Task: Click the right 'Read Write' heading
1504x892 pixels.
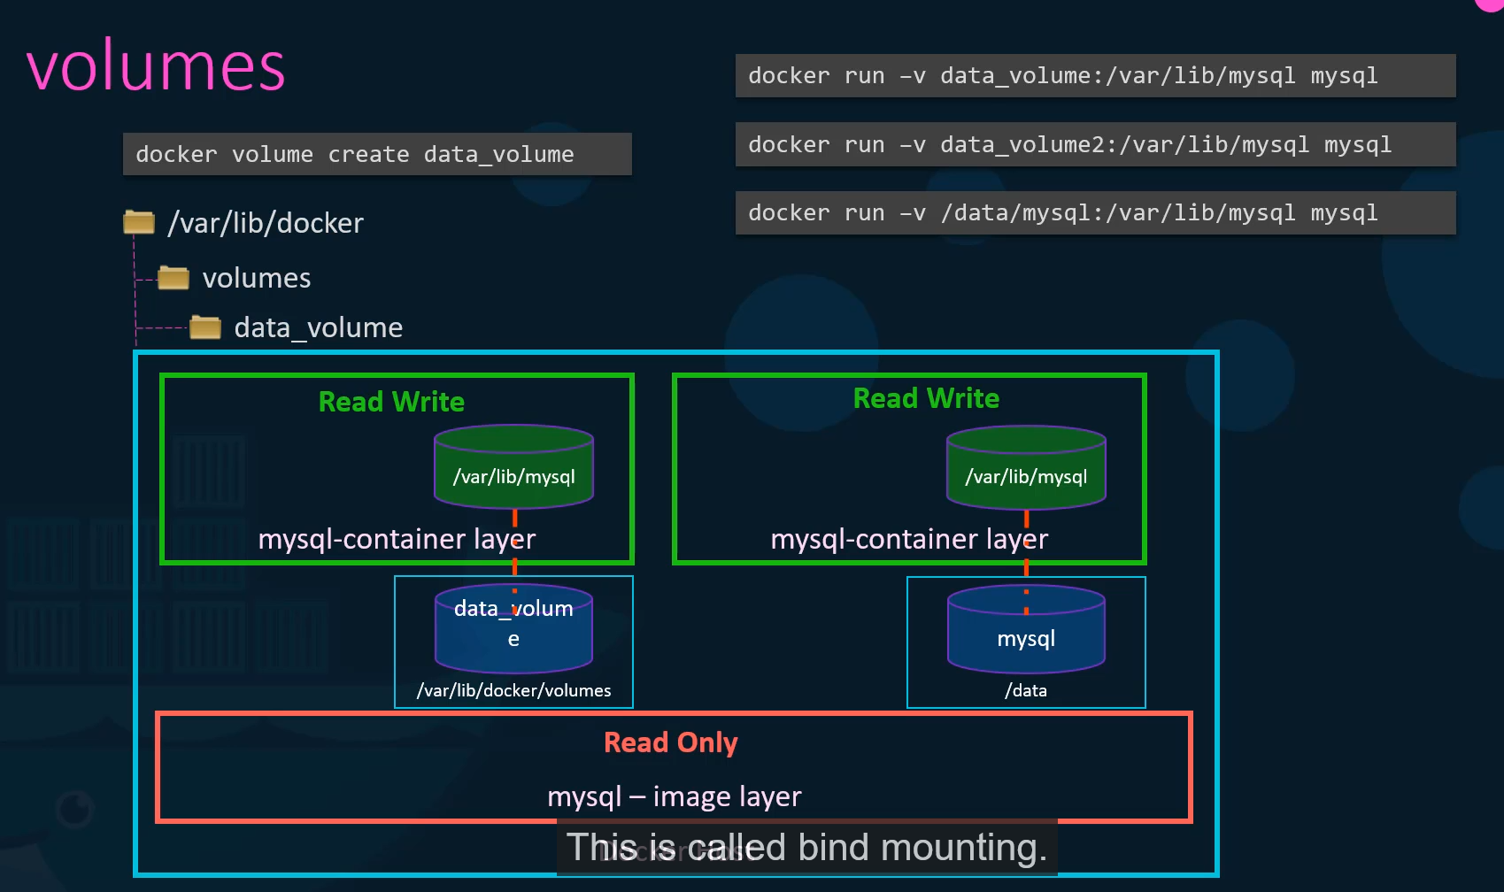Action: pyautogui.click(x=926, y=398)
